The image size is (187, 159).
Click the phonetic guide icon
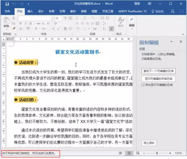[65, 18]
